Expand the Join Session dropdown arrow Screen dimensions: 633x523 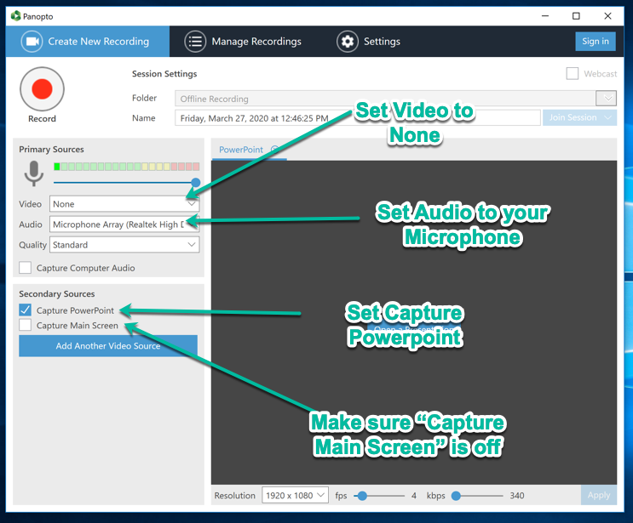(x=608, y=117)
